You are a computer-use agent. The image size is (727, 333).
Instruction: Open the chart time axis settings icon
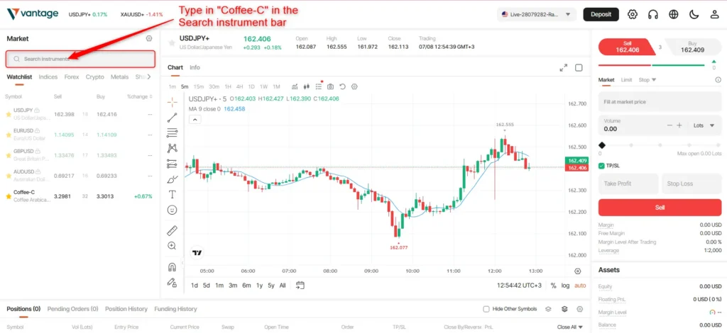pyautogui.click(x=578, y=271)
